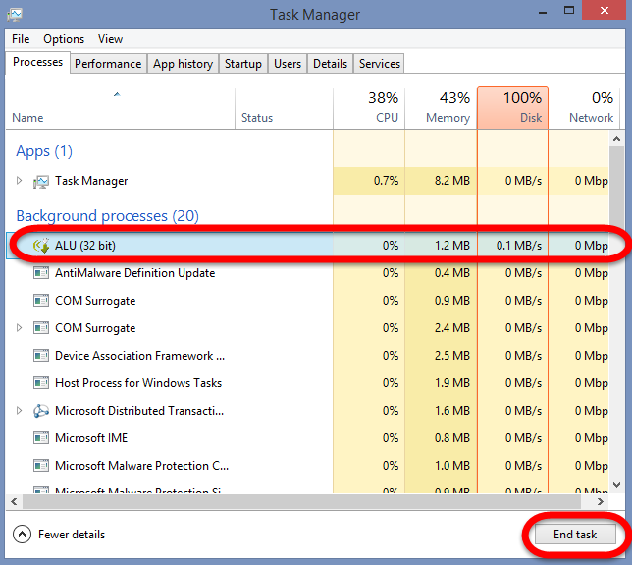The image size is (632, 565).
Task: Minimize the Task Manager window
Action: (x=543, y=12)
